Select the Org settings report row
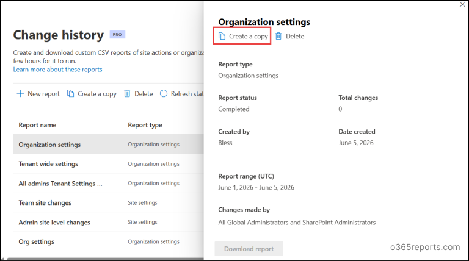This screenshot has width=469, height=261. (108, 241)
